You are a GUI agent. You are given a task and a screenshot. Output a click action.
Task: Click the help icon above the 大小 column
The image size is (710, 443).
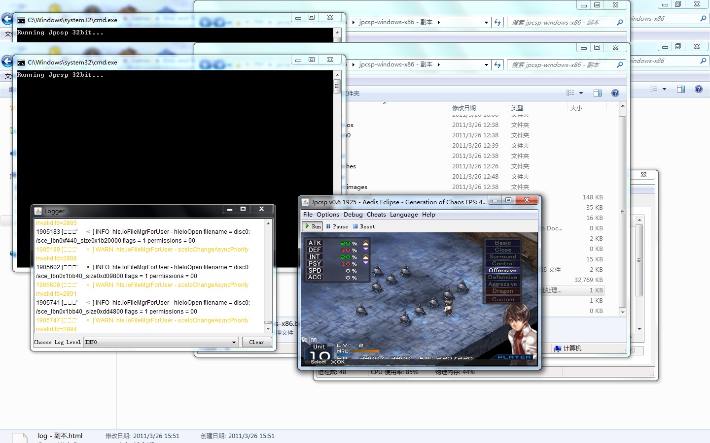[x=615, y=93]
